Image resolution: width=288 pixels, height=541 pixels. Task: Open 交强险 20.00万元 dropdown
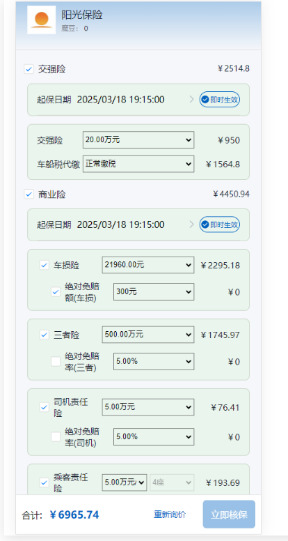tap(138, 139)
